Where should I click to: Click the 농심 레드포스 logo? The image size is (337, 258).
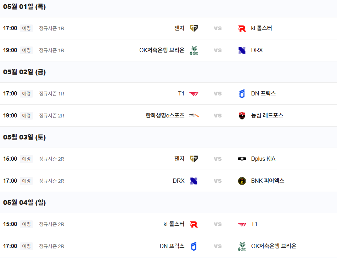(x=242, y=116)
